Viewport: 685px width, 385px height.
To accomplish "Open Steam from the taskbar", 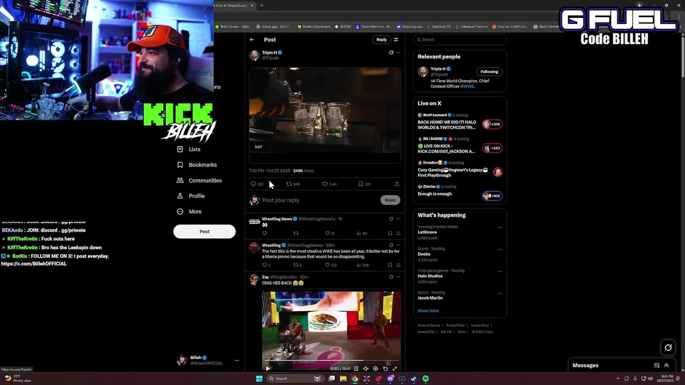I will [x=414, y=379].
